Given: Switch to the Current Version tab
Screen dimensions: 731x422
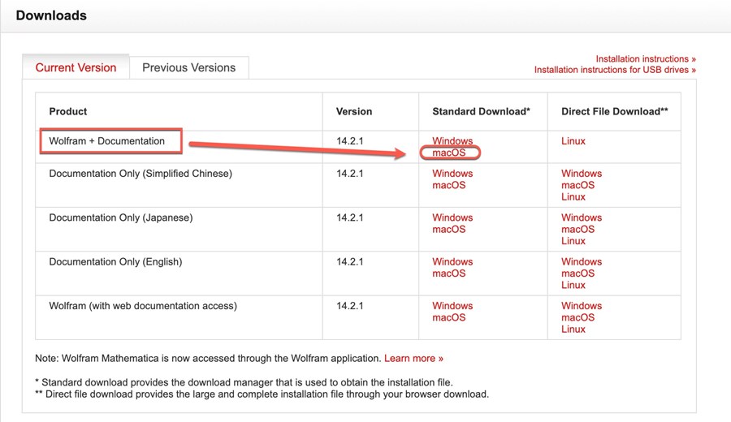Looking at the screenshot, I should 76,67.
